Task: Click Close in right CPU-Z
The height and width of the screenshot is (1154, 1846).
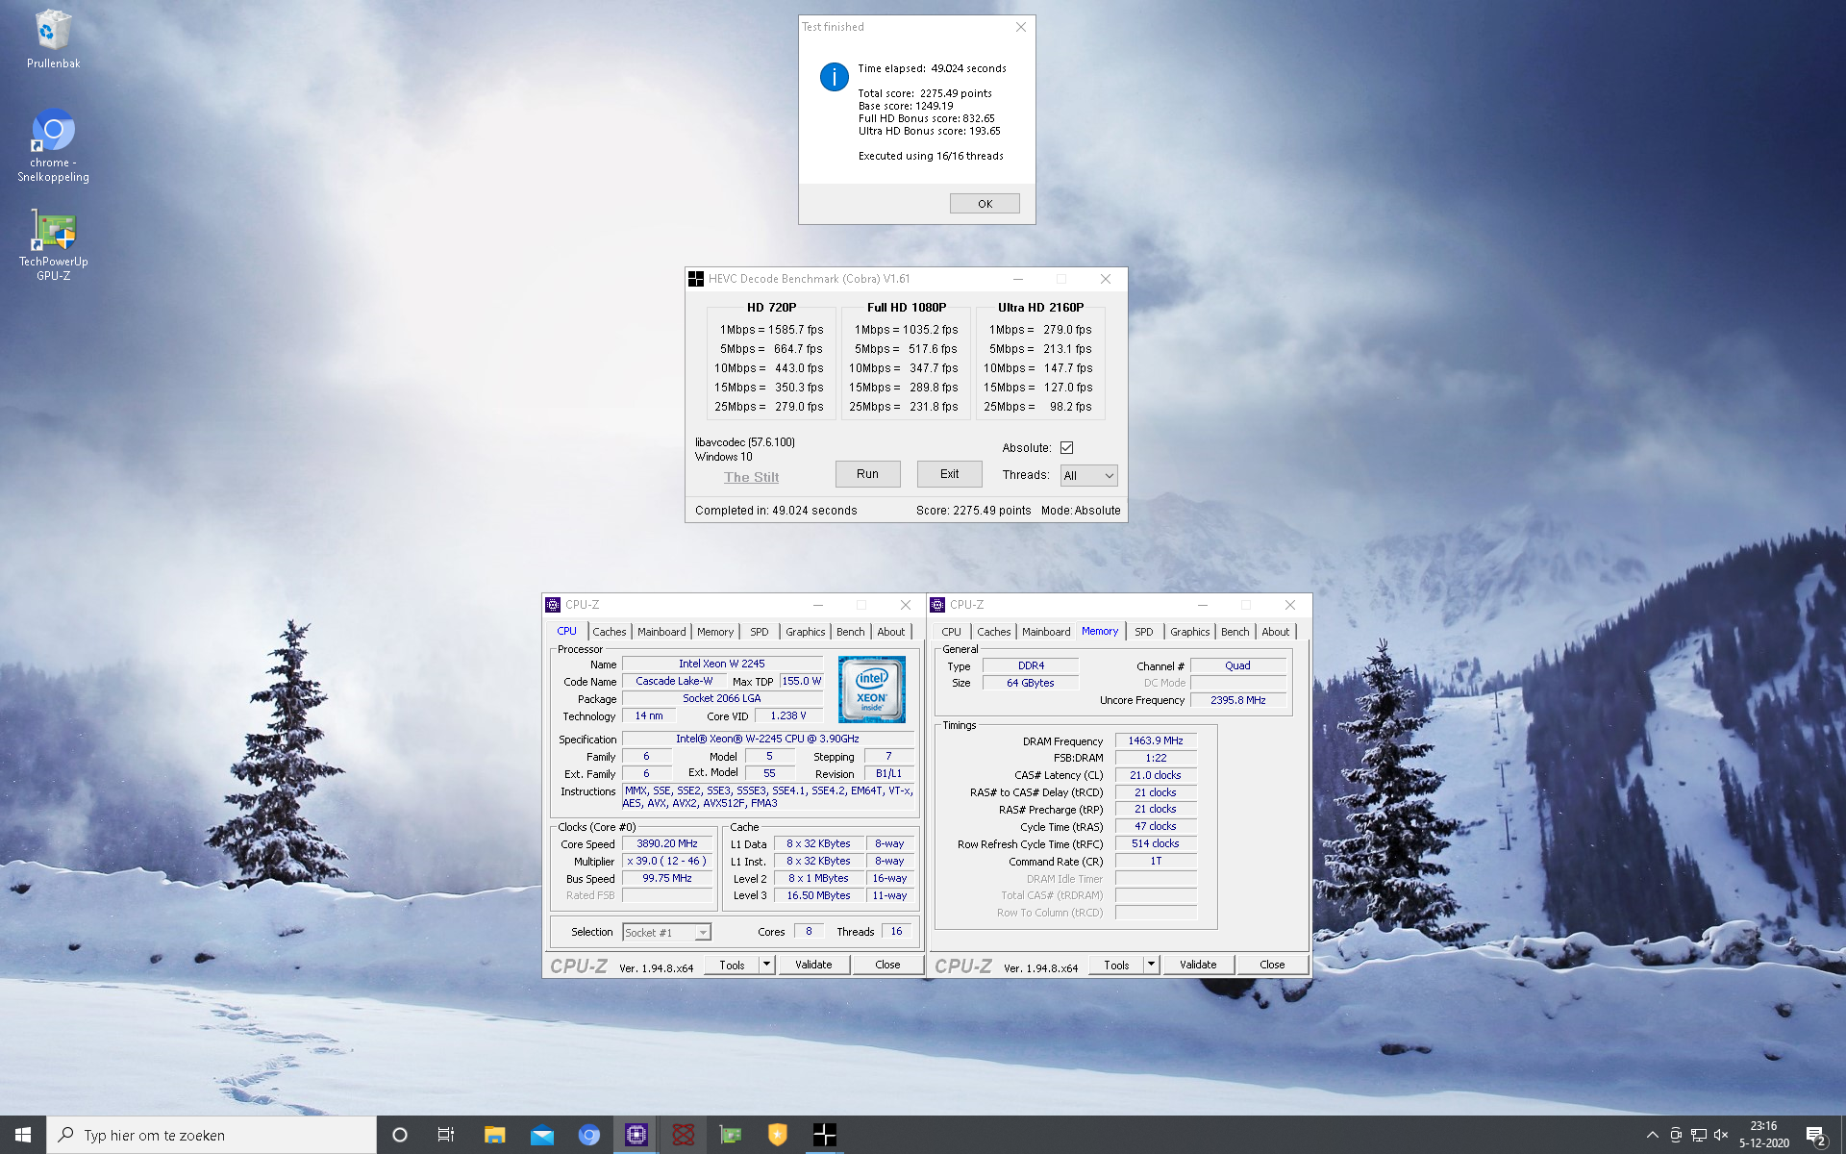Action: pyautogui.click(x=1272, y=965)
